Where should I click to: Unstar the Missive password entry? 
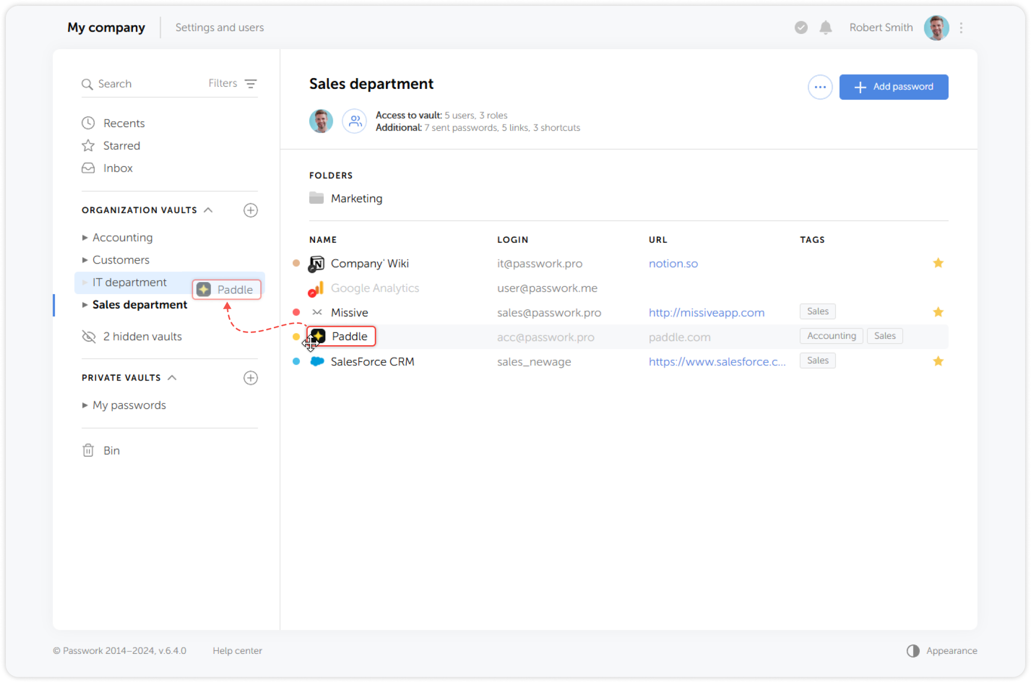[x=938, y=312]
